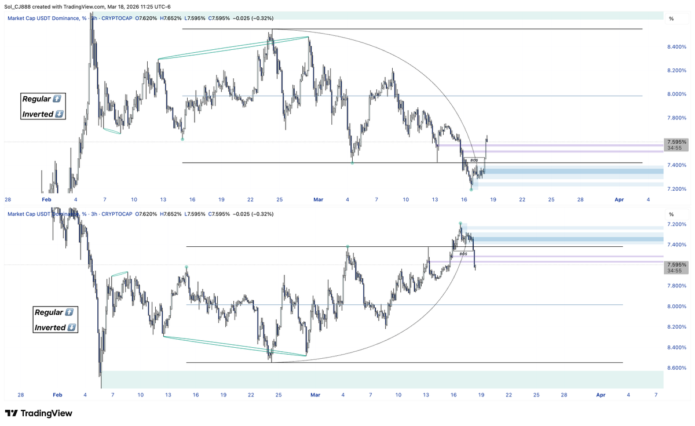Click the 'Apr' date label on bottom chart
Screen dimensions: 695x426
tap(601, 395)
